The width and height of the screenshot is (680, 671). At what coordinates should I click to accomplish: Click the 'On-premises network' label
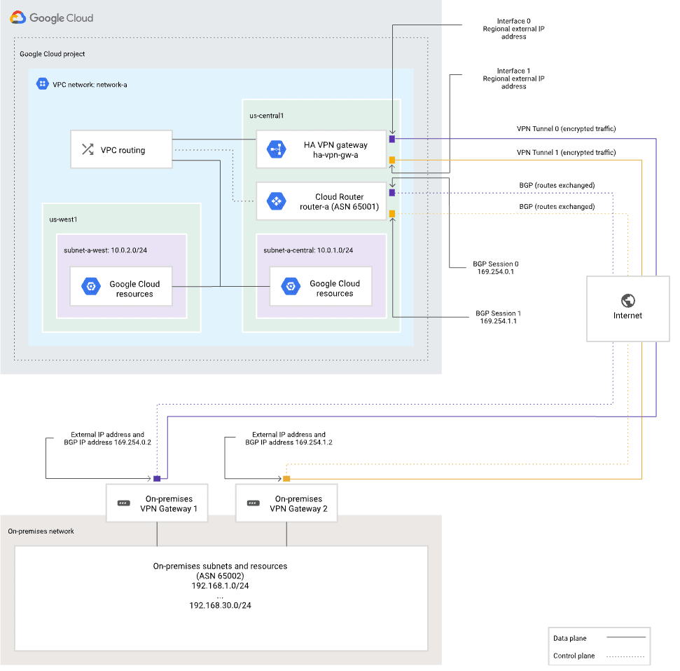[x=41, y=531]
